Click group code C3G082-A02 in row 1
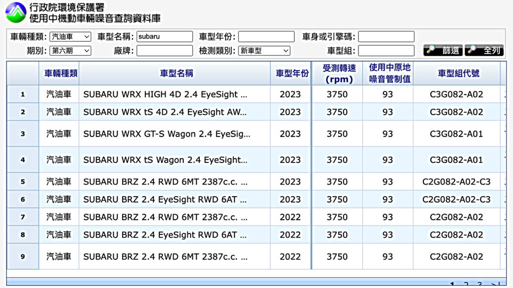The width and height of the screenshot is (513, 288). coord(456,94)
